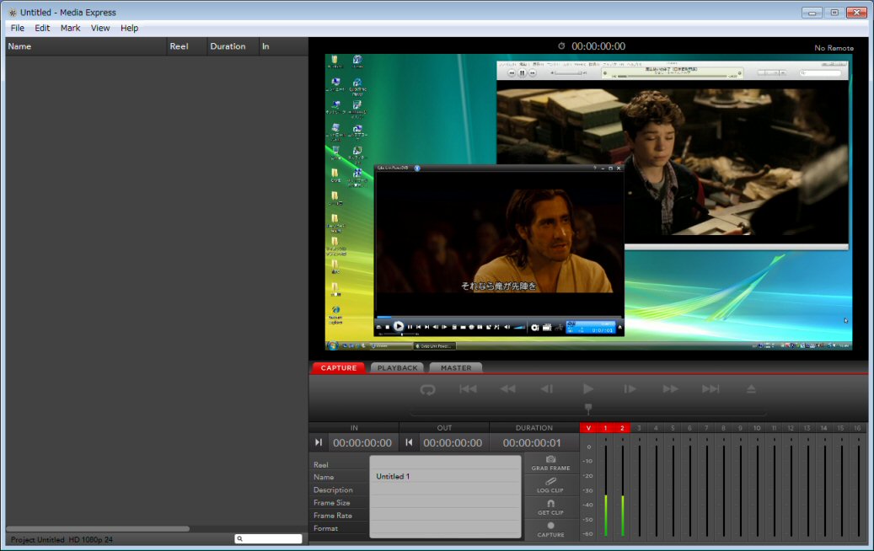Viewport: 874px width, 551px height.
Task: Toggle the video channel V button
Action: click(588, 428)
